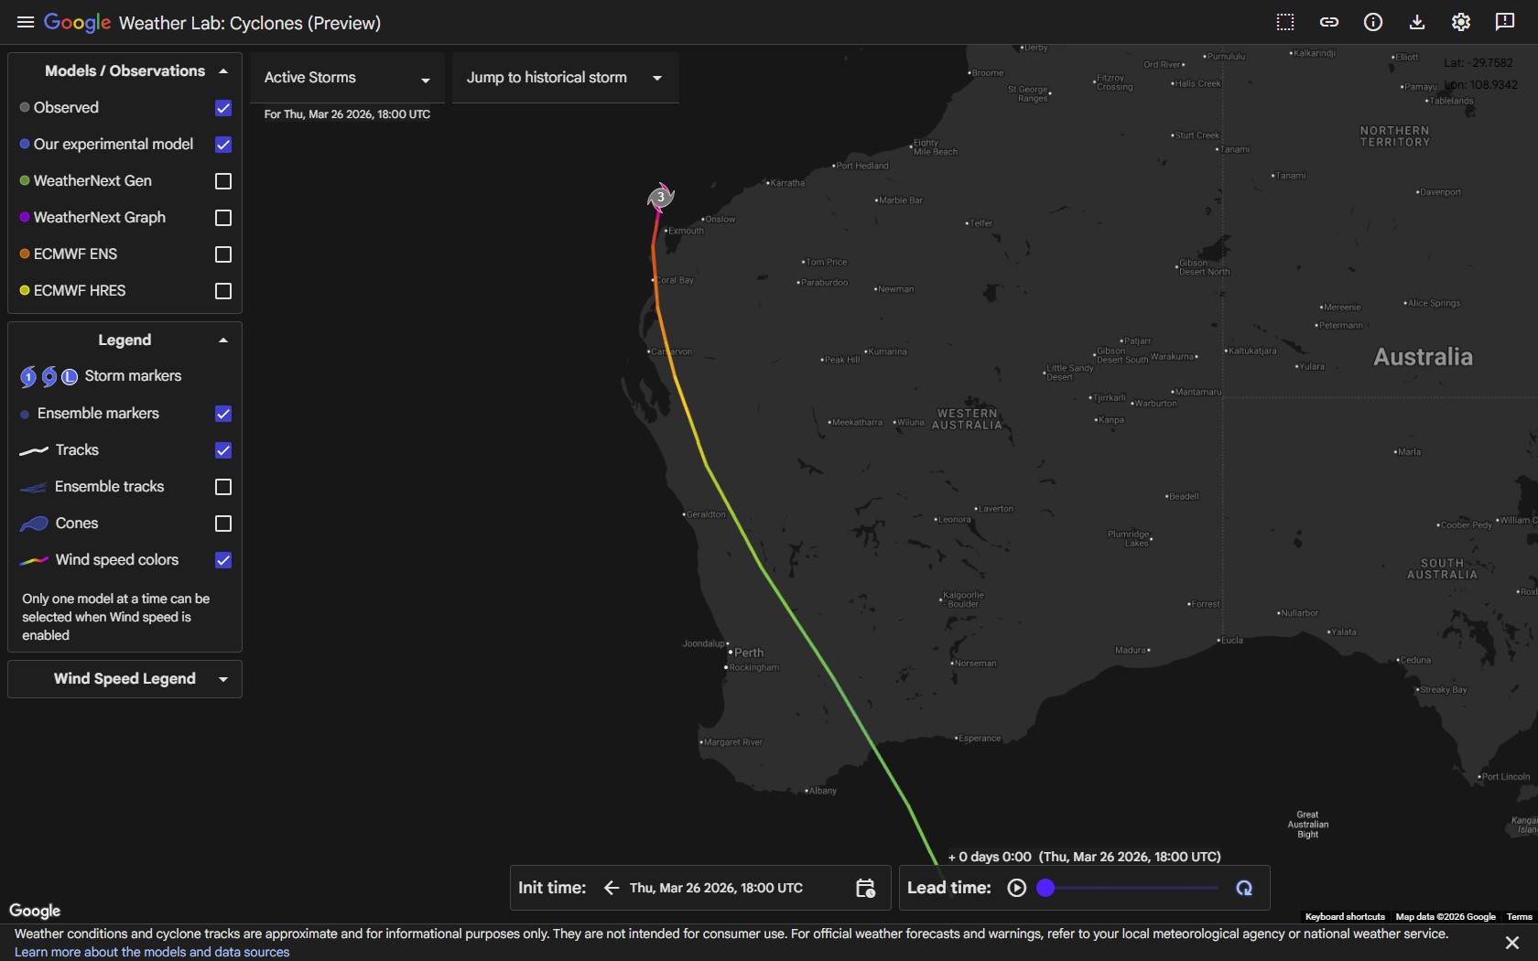The height and width of the screenshot is (961, 1538).
Task: Click the Google logo in the header
Action: pos(78,23)
